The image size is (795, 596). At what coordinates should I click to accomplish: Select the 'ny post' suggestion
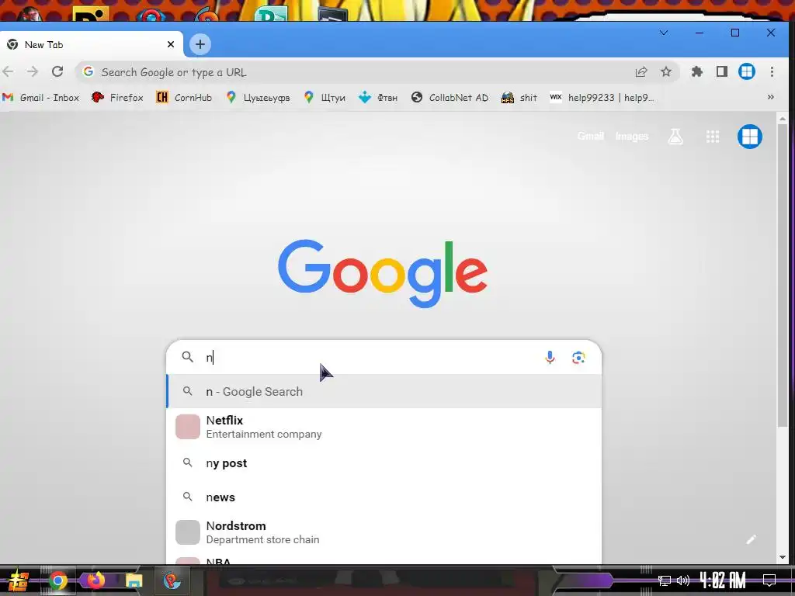coord(384,463)
